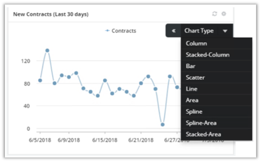Collapse chart toolbar with double-chevron icon
The height and width of the screenshot is (162, 261).
[x=173, y=31]
